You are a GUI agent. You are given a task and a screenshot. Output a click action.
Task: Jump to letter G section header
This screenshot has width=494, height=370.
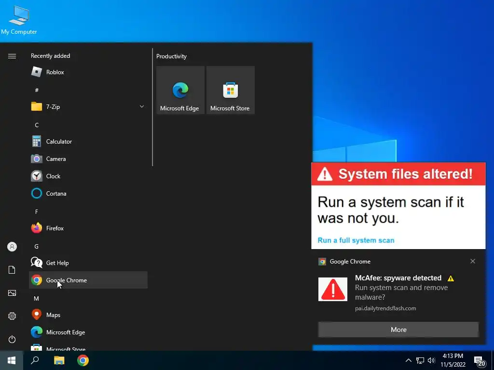click(x=37, y=246)
